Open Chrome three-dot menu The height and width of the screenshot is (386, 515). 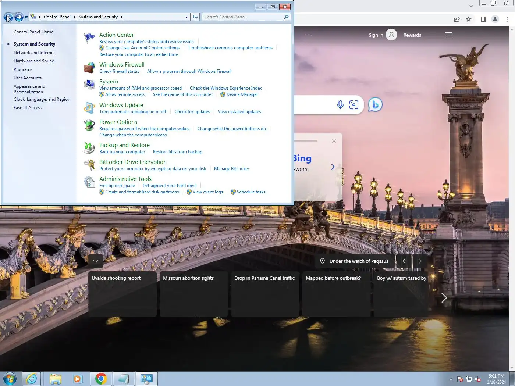[507, 19]
